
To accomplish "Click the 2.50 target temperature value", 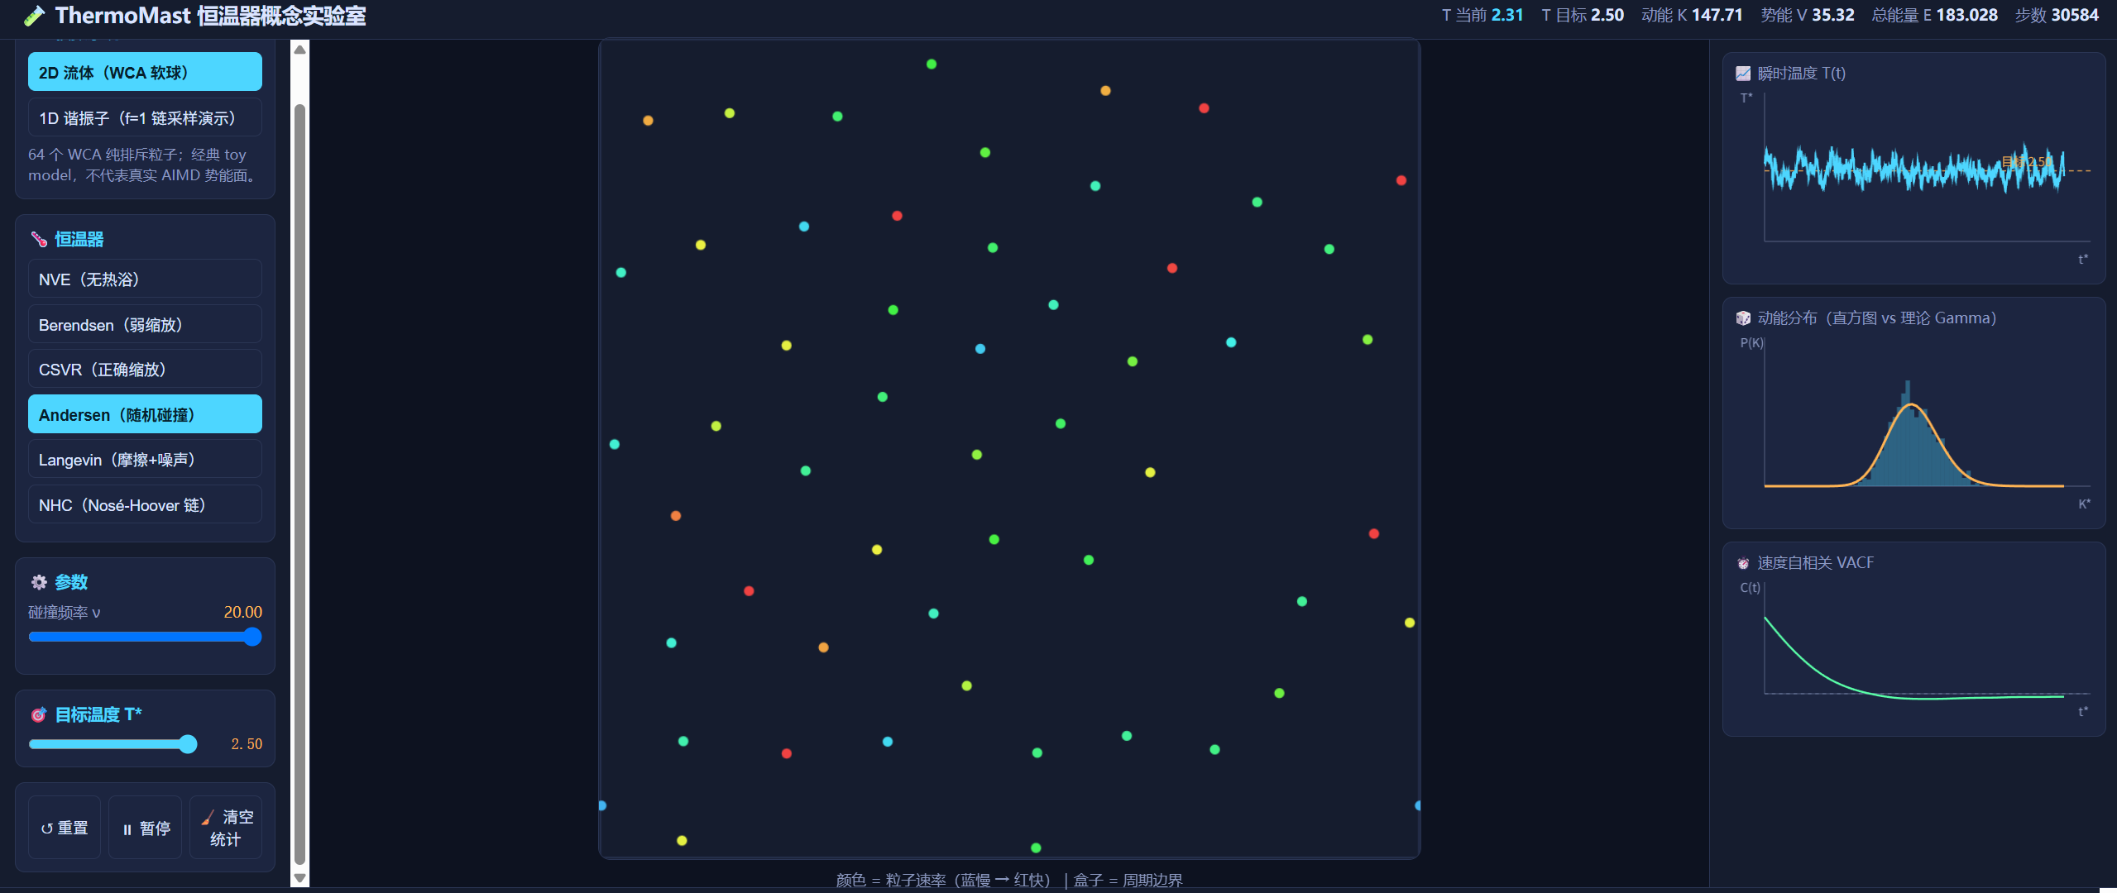I will coord(246,744).
